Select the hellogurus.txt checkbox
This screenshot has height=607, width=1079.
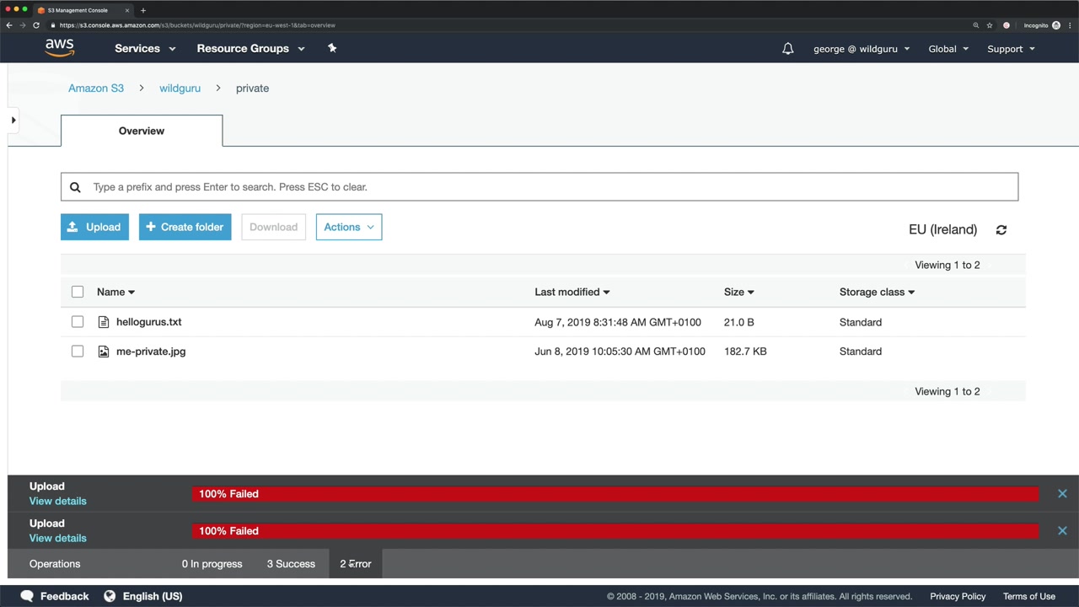tap(78, 322)
